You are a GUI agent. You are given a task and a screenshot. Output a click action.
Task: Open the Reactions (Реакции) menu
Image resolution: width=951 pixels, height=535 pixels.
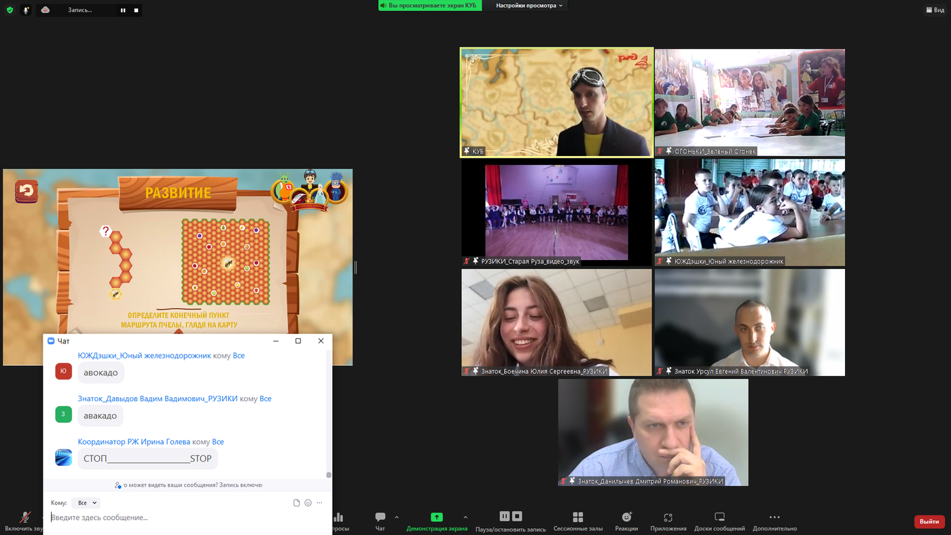[626, 518]
